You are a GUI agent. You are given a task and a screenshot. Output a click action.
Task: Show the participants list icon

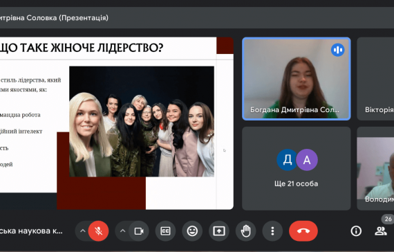[381, 231]
